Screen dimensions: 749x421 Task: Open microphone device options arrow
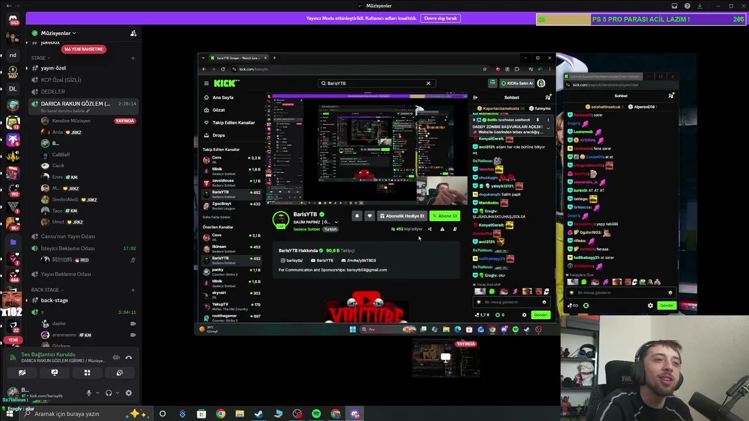point(97,393)
